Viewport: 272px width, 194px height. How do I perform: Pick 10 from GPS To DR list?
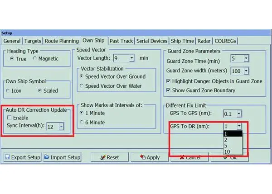pyautogui.click(x=233, y=151)
